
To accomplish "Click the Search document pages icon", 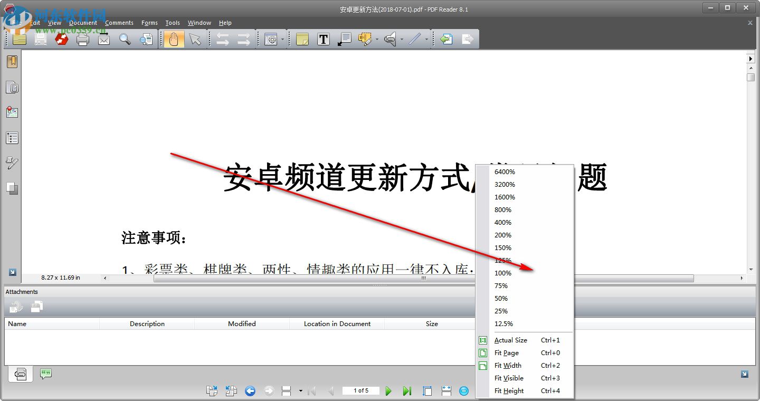I will pos(146,39).
